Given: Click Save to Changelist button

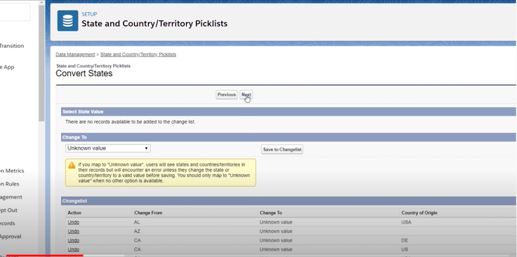Looking at the screenshot, I should (282, 149).
